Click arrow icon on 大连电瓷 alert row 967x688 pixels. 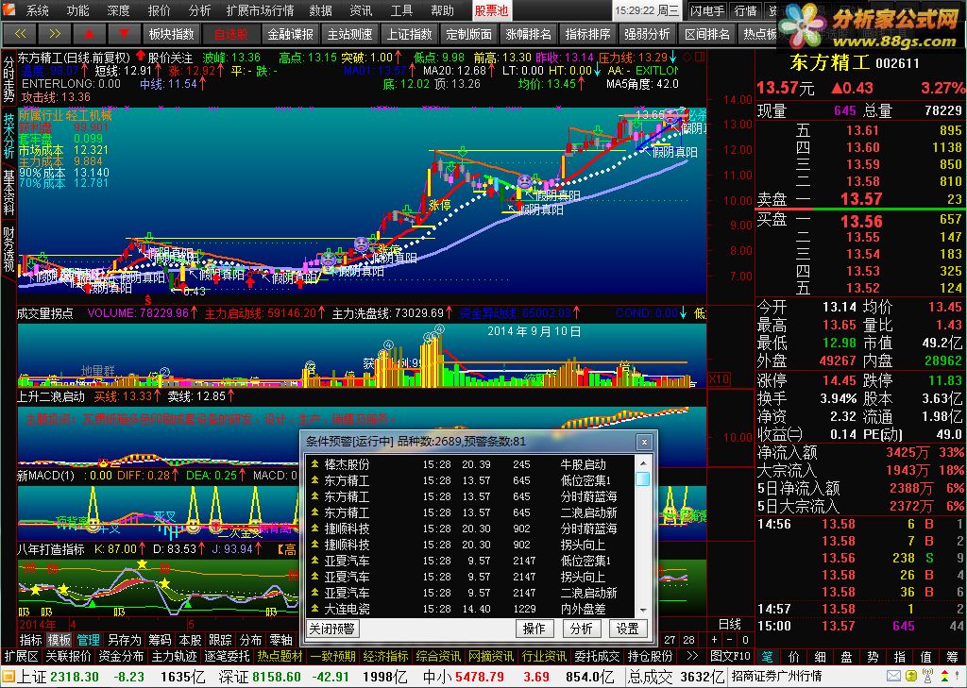[x=314, y=609]
